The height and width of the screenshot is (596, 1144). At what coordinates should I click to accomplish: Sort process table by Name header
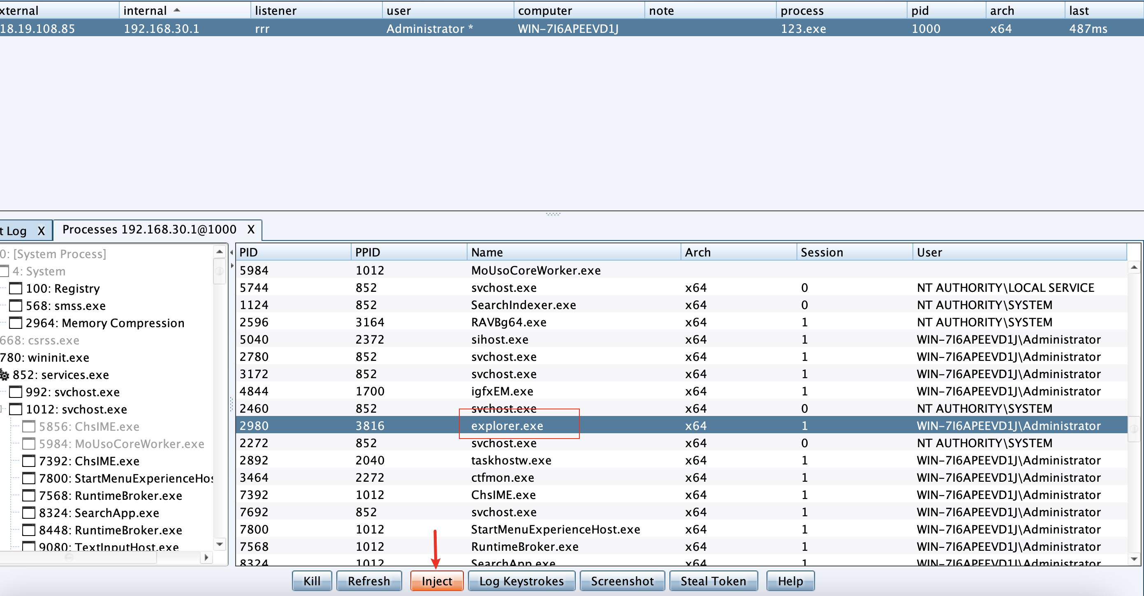click(574, 252)
